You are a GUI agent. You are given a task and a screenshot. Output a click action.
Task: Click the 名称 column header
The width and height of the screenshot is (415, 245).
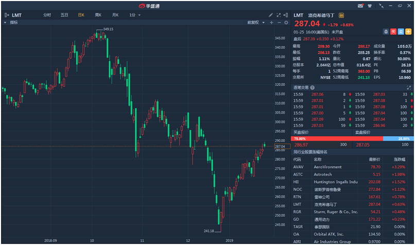pyautogui.click(x=318, y=159)
